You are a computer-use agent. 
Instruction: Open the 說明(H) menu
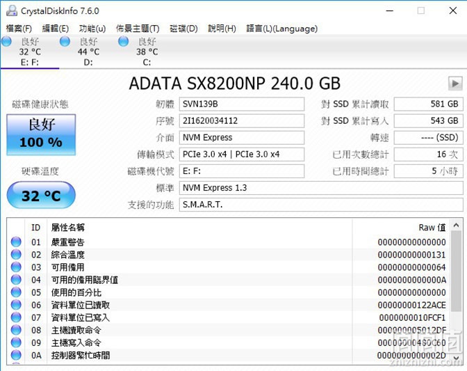222,29
